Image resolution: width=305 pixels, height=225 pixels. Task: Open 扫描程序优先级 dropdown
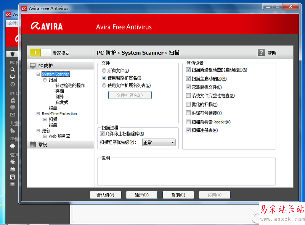pyautogui.click(x=159, y=142)
